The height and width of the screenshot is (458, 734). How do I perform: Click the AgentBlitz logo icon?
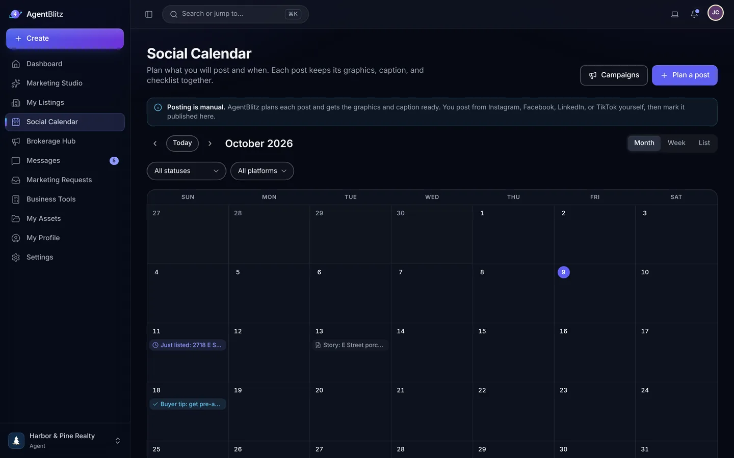[15, 14]
